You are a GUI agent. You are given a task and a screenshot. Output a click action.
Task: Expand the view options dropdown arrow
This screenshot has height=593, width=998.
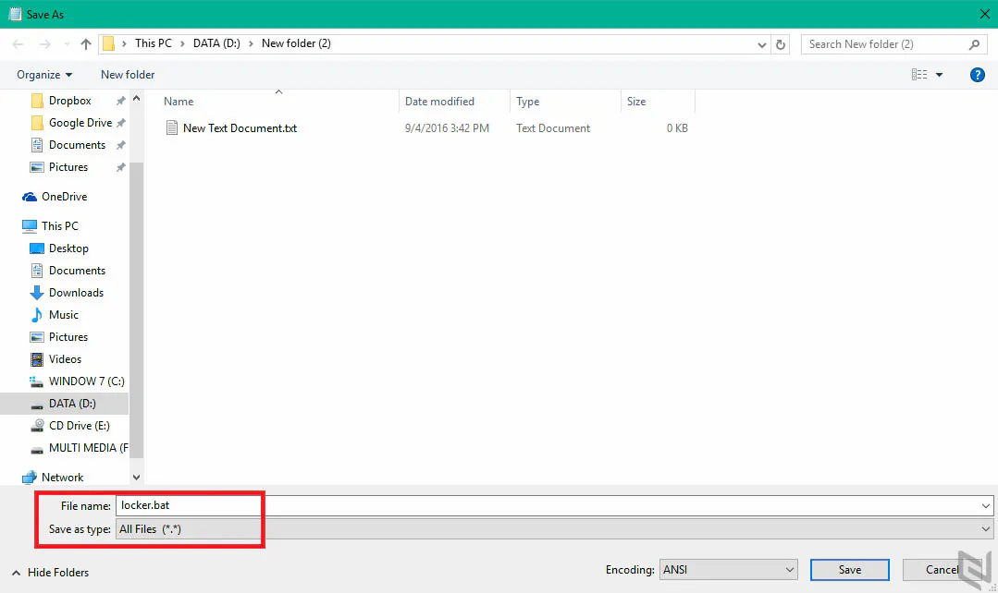[939, 75]
